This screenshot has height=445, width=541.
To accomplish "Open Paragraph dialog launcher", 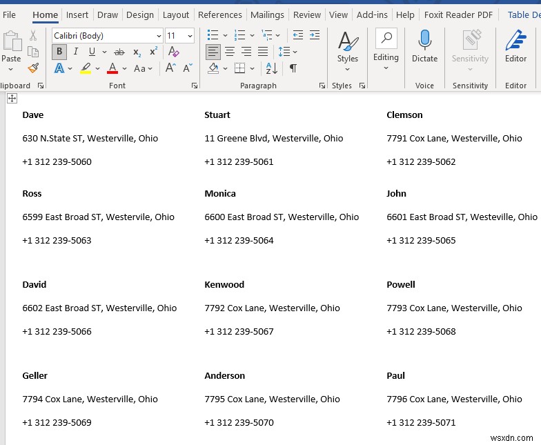I will (322, 86).
